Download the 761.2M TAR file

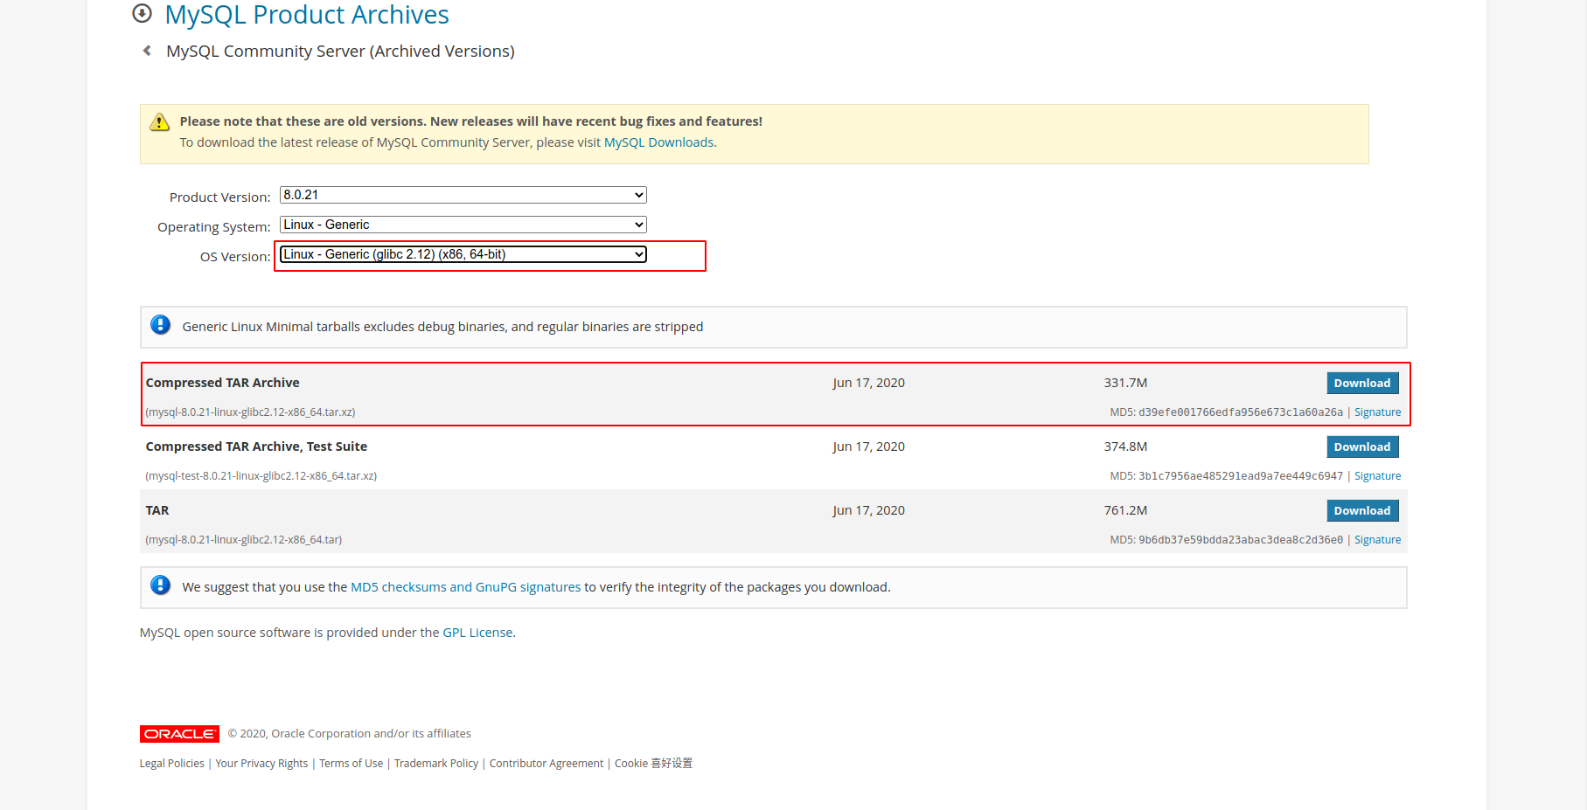tap(1361, 510)
